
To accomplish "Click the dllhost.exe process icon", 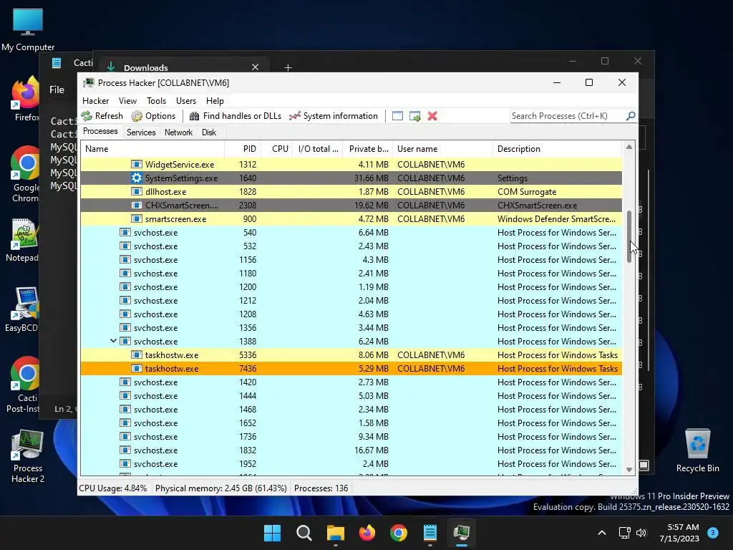I will (x=137, y=191).
